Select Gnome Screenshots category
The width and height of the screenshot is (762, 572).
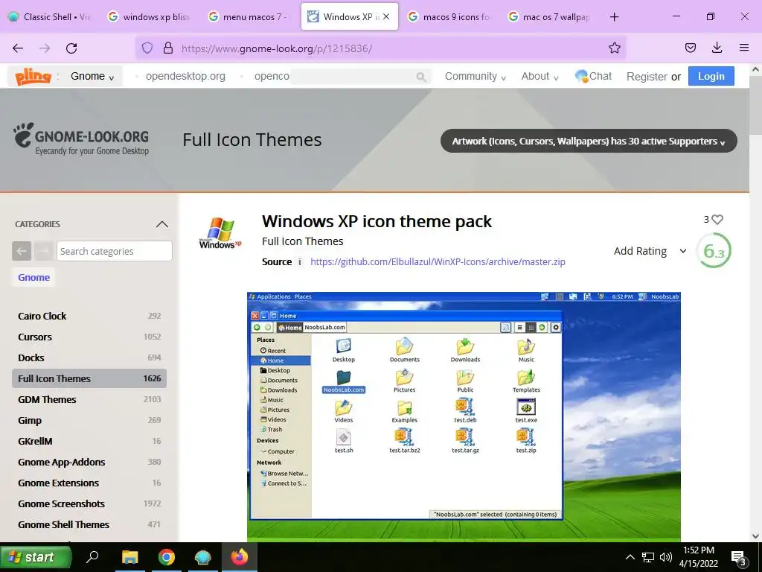point(89,504)
